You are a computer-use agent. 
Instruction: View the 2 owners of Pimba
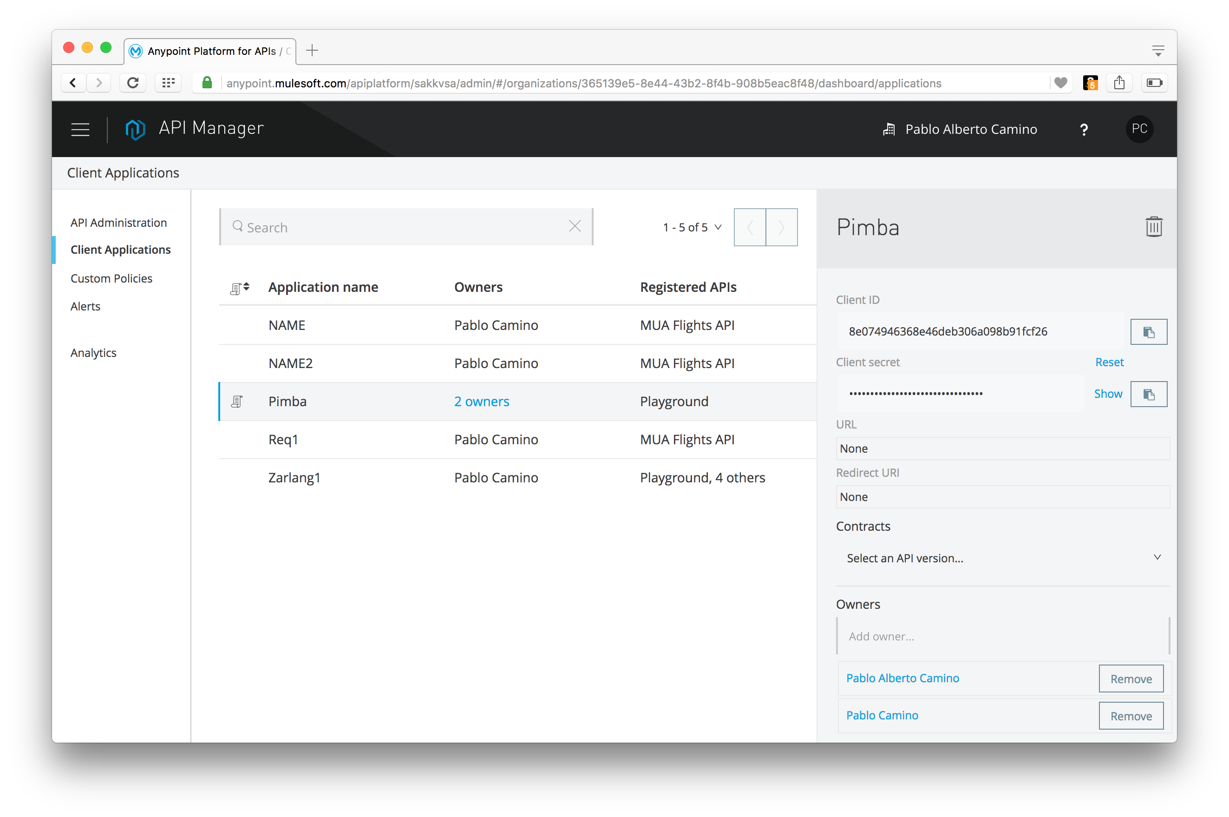(481, 401)
